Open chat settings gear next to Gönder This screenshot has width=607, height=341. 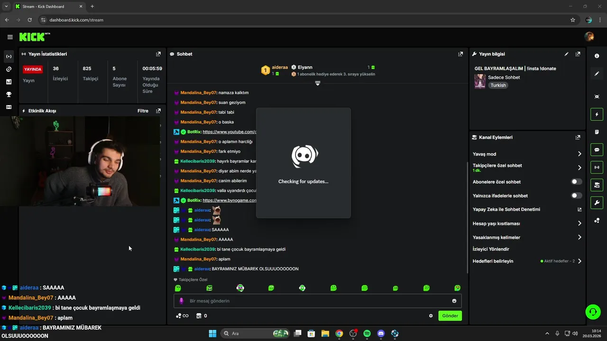431,316
